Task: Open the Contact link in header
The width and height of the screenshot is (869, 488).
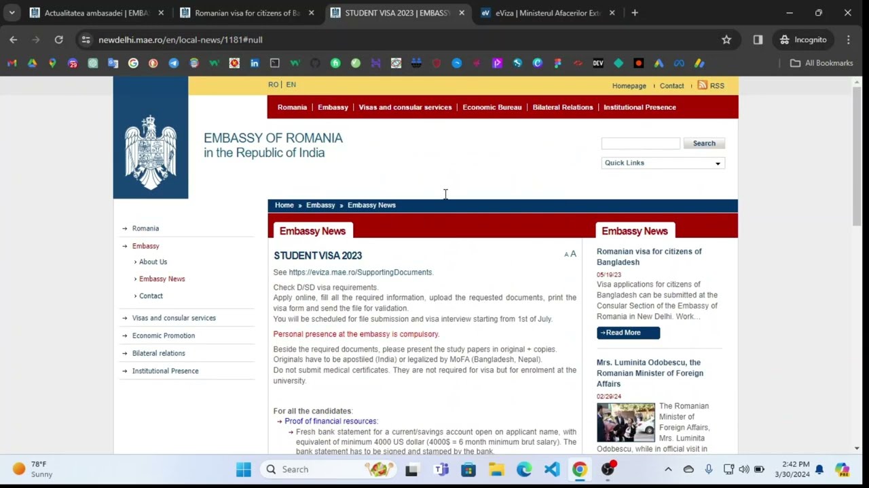Action: click(672, 86)
